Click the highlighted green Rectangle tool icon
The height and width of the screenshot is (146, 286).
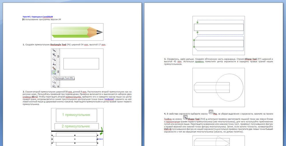(x=54, y=72)
